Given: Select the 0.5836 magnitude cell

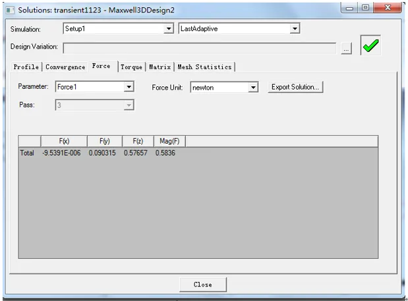Looking at the screenshot, I should (x=165, y=153).
